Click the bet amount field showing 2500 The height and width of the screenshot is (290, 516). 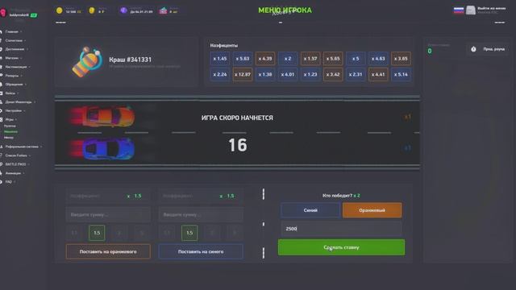pyautogui.click(x=341, y=229)
